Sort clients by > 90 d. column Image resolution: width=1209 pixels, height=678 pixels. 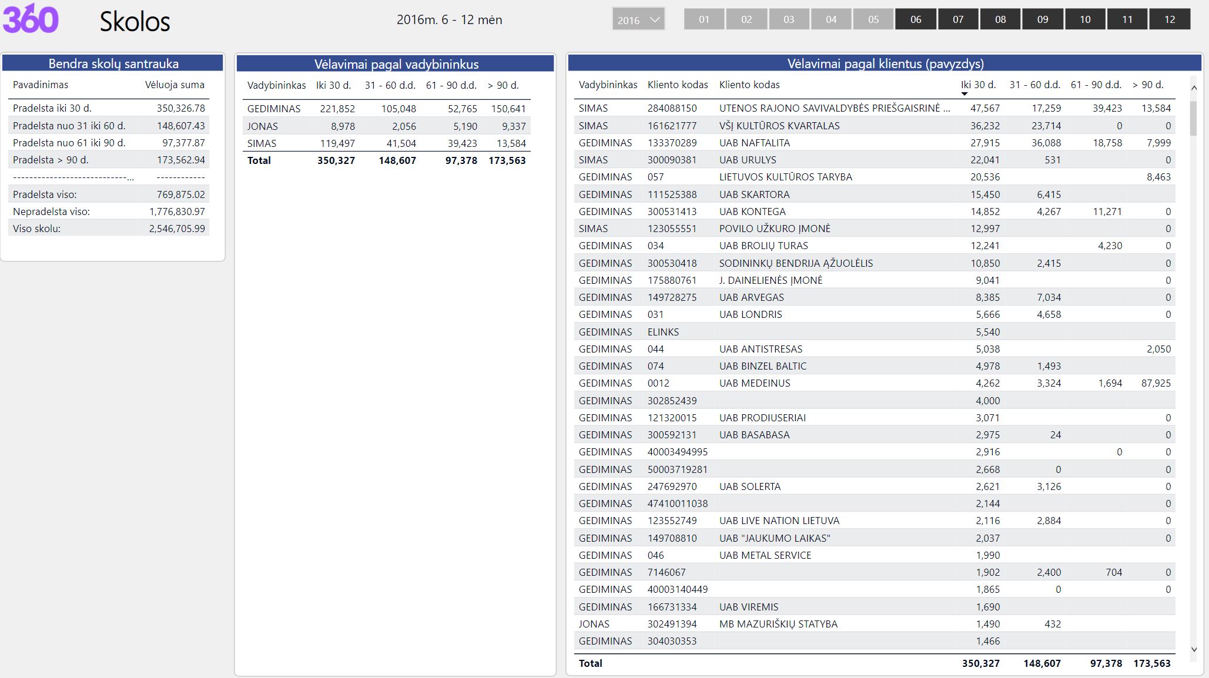pos(1148,85)
